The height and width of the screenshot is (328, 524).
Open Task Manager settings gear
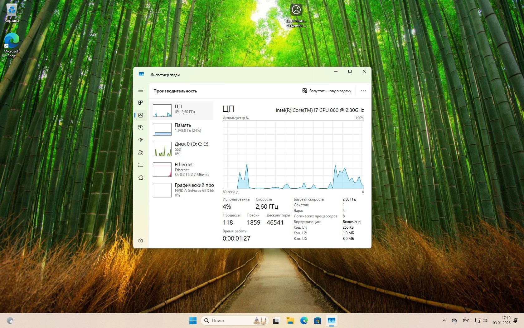pos(141,241)
